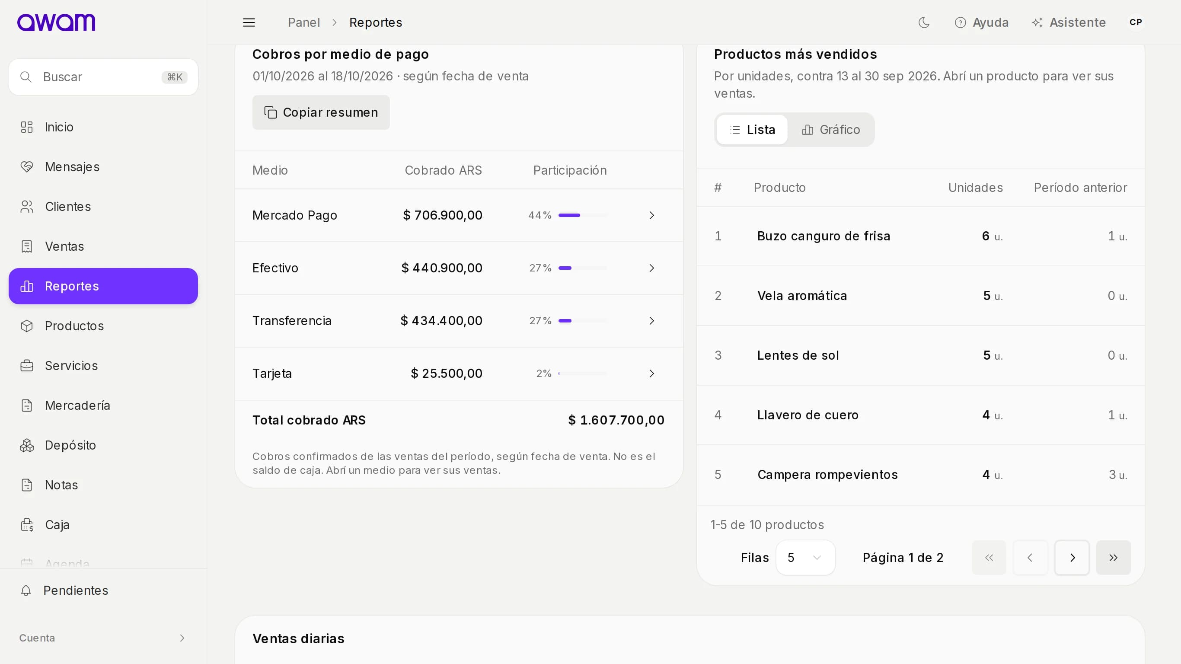1181x664 pixels.
Task: Open the CP user avatar menu
Action: tap(1136, 22)
